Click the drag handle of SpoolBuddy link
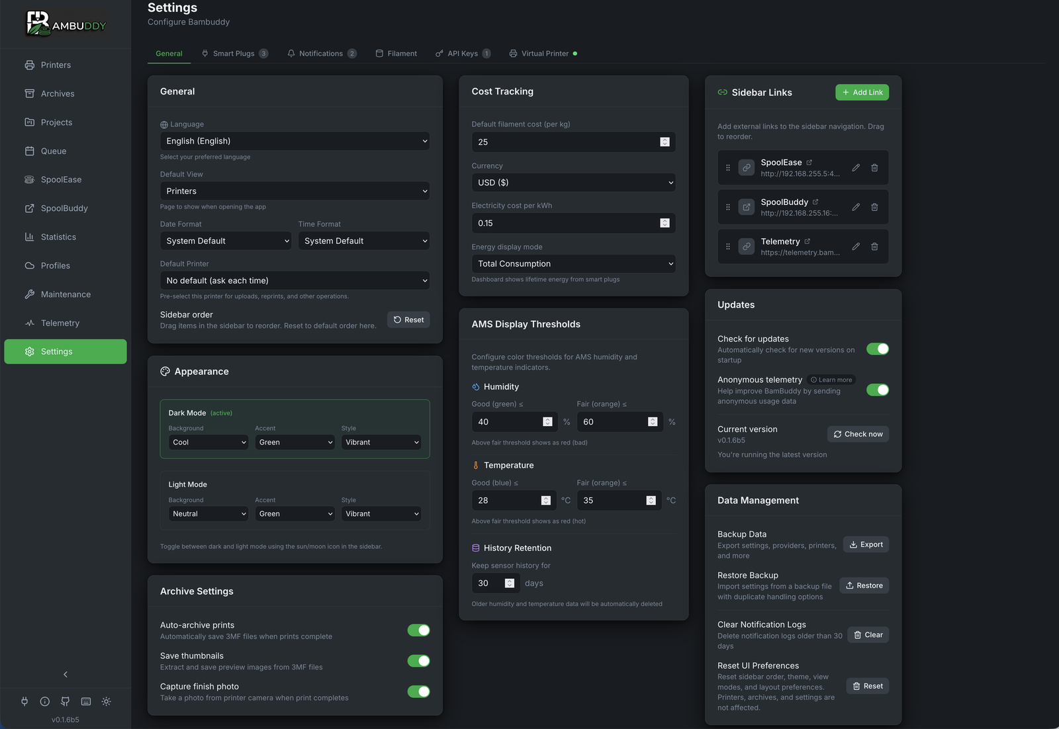This screenshot has width=1059, height=729. point(728,207)
